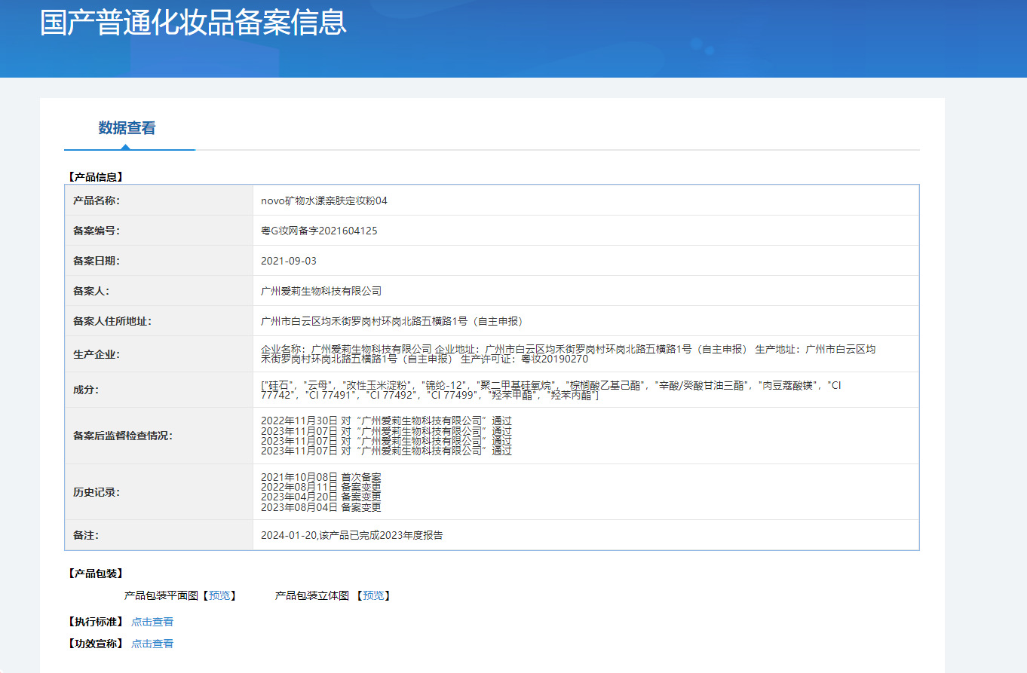Click the 【执行标准】 label
Viewport: 1027px width, 673px height.
[95, 622]
